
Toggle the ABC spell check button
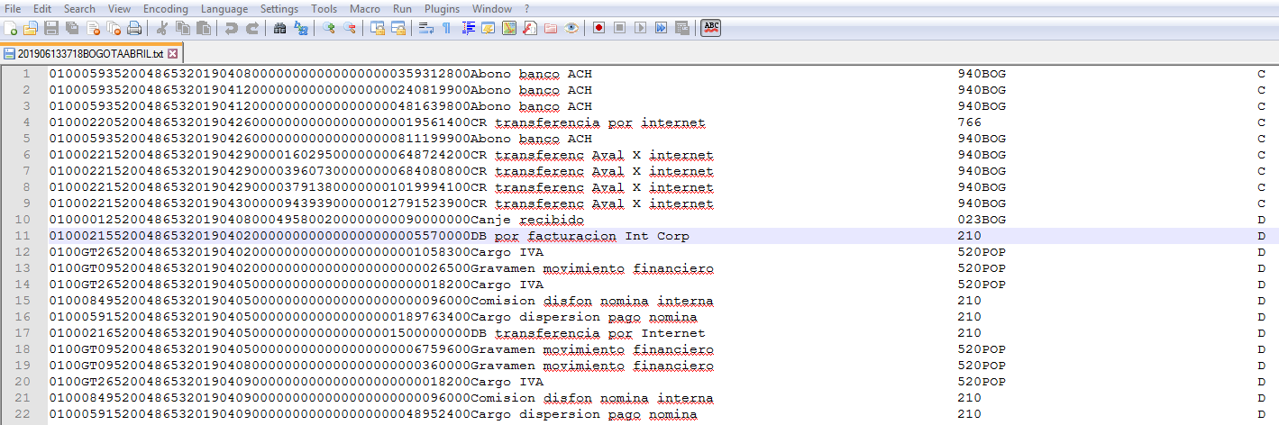tap(711, 28)
